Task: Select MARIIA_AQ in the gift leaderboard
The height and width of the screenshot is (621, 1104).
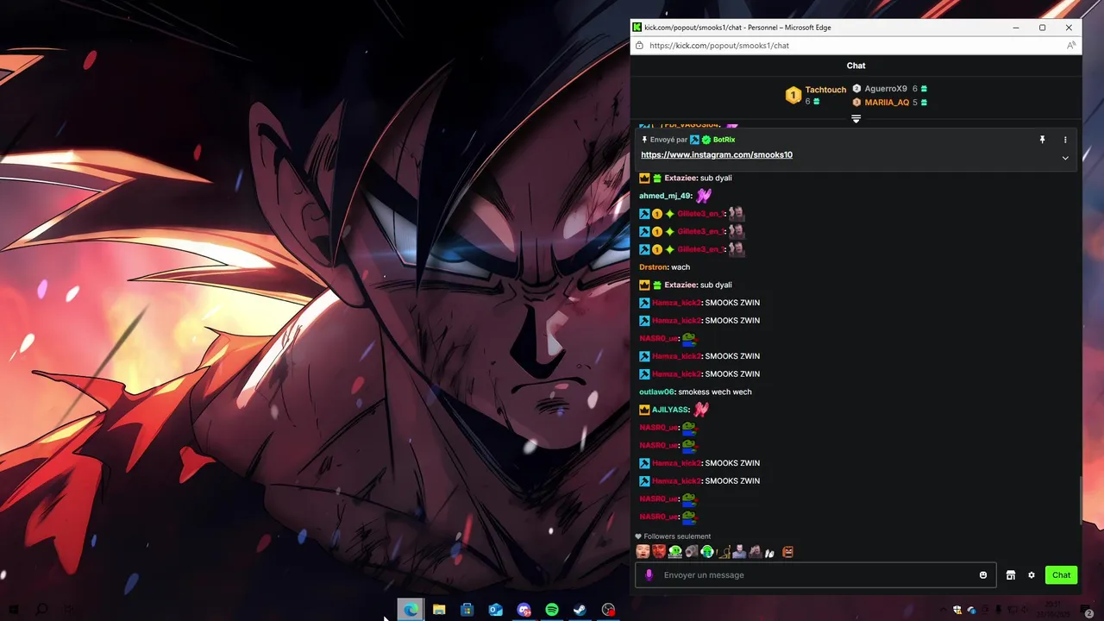Action: (887, 103)
